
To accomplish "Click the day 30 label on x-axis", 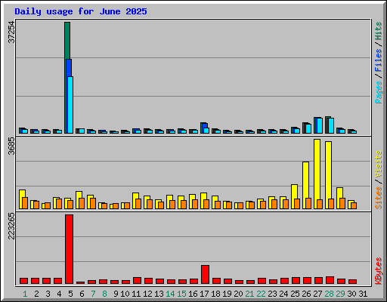I will click(351, 294).
